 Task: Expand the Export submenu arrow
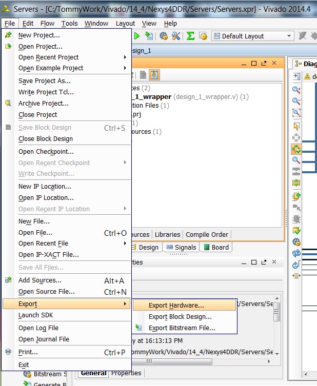[x=125, y=304]
